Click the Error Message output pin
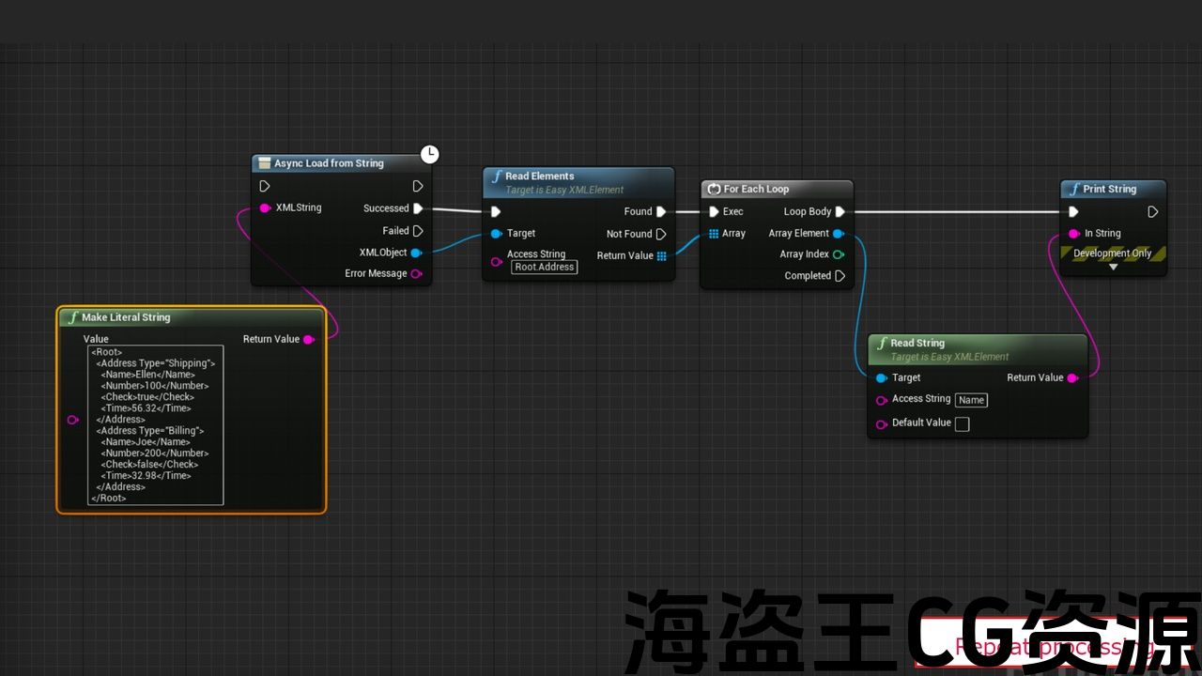 tap(416, 274)
